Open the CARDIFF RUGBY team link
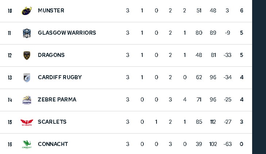266x154 pixels. (60, 77)
